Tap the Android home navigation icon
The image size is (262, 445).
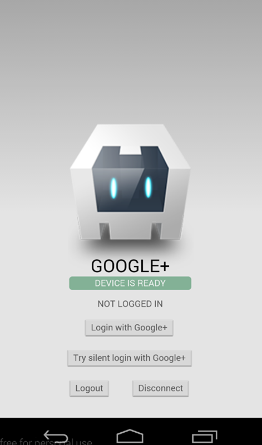(130, 436)
